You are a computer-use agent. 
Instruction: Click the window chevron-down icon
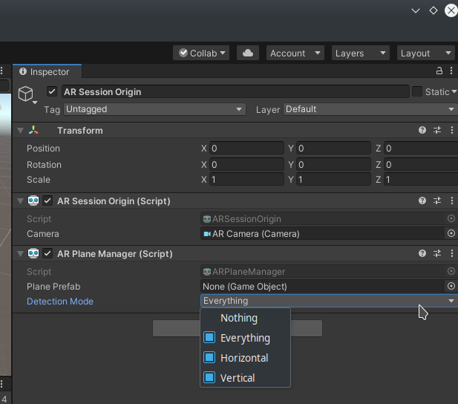416,11
